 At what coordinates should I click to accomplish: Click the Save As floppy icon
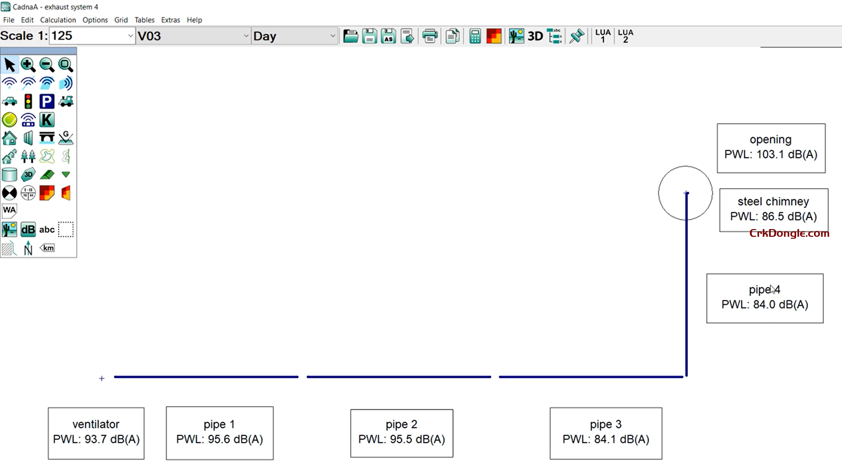[x=388, y=36]
